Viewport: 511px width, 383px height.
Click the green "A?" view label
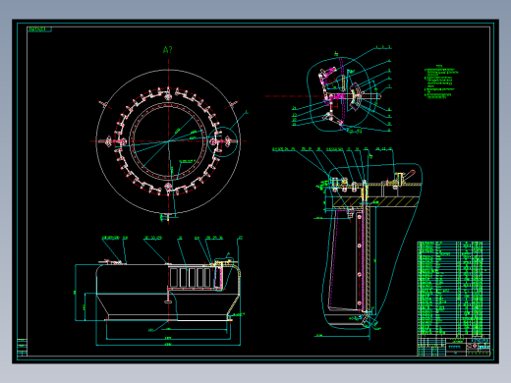[x=167, y=50]
